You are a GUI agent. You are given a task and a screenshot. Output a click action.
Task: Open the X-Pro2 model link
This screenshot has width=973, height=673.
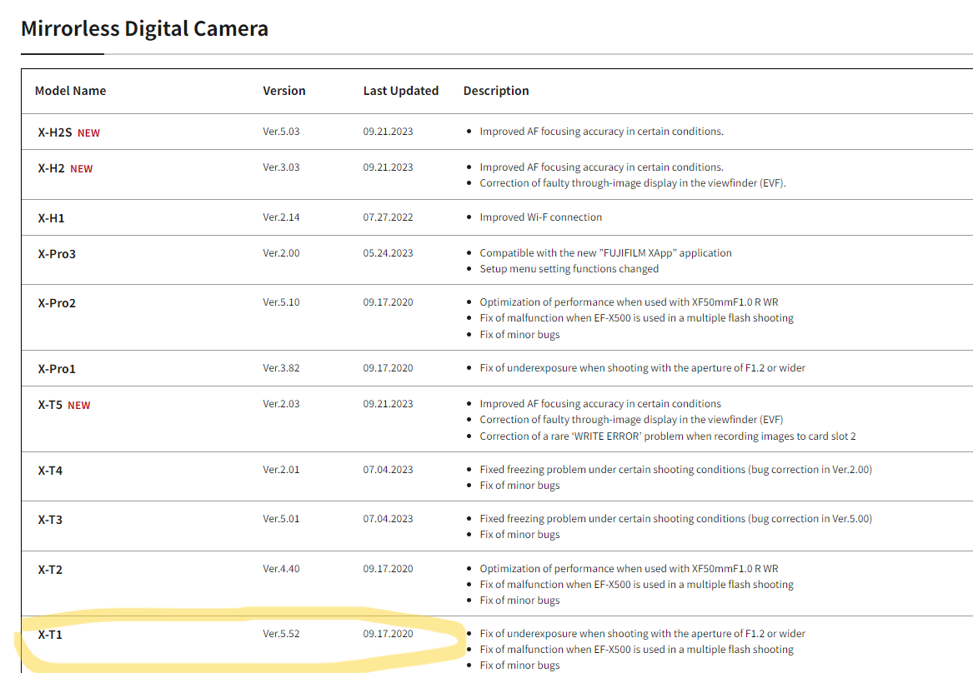point(57,304)
